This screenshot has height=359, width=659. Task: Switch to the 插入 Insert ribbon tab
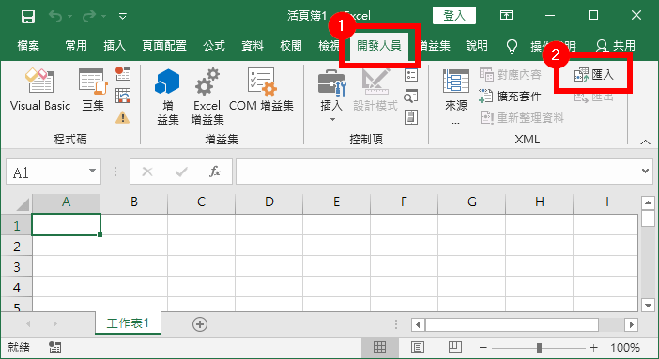115,45
